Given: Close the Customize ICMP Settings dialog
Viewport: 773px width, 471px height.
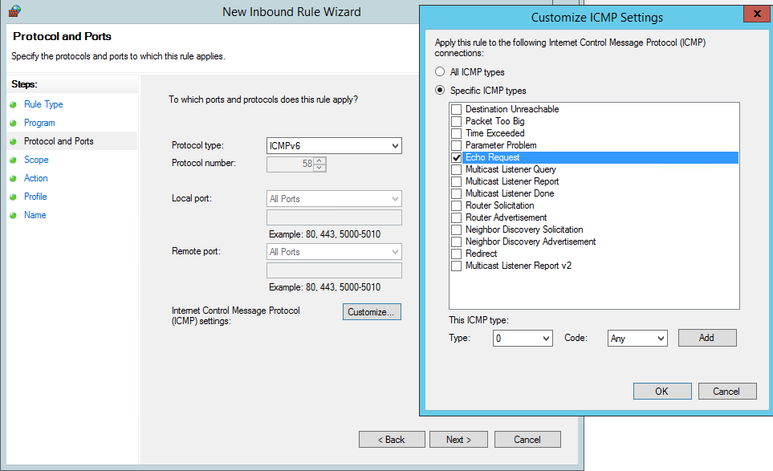Looking at the screenshot, I should pyautogui.click(x=753, y=15).
